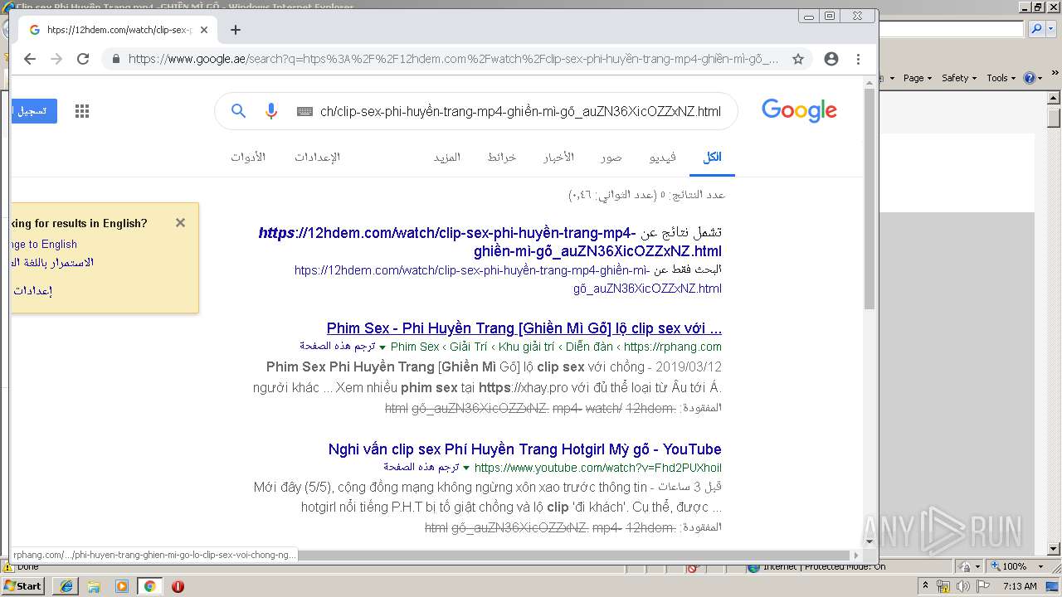Image resolution: width=1062 pixels, height=597 pixels.
Task: Expand the youtube.com result dropdown arrow
Action: point(466,468)
